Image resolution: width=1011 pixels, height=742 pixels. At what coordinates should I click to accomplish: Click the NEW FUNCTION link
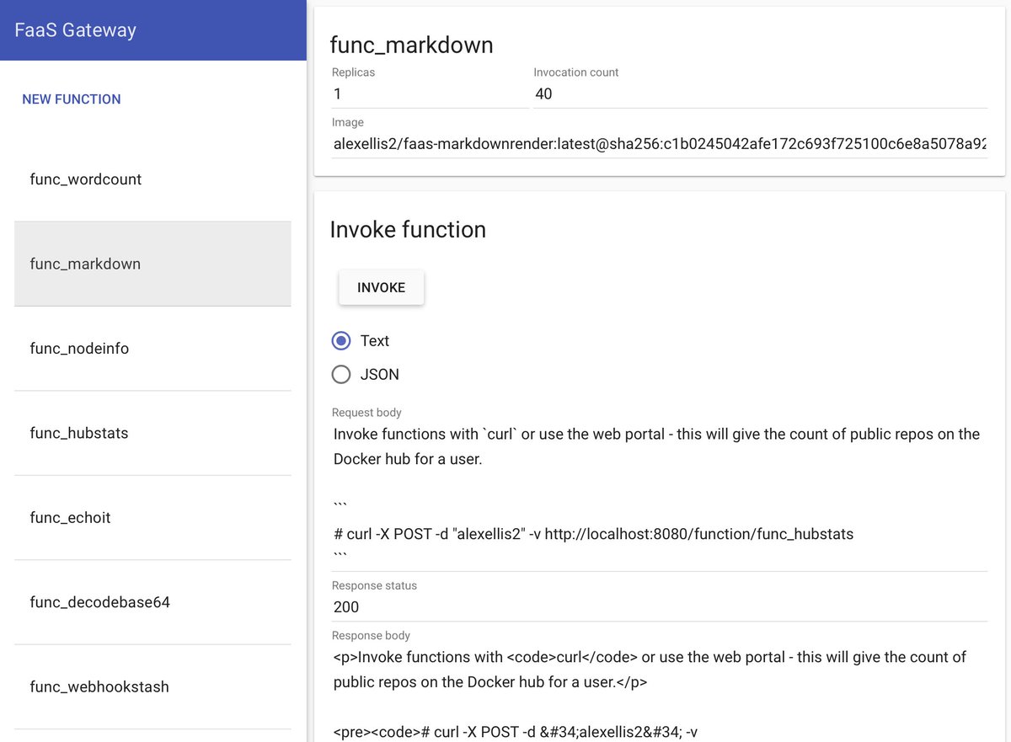(72, 99)
